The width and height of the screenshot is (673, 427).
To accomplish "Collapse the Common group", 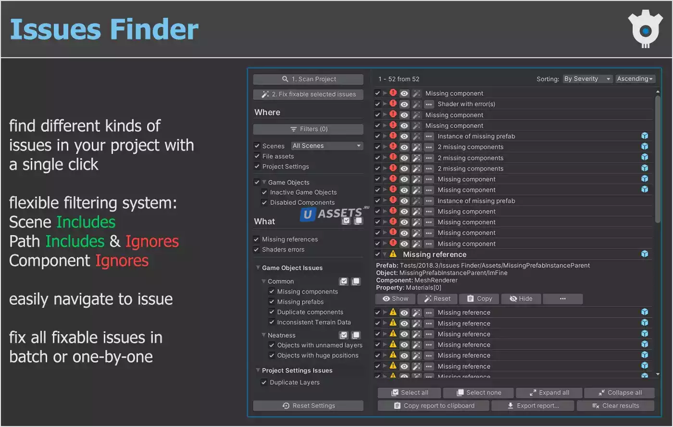I will pos(263,281).
